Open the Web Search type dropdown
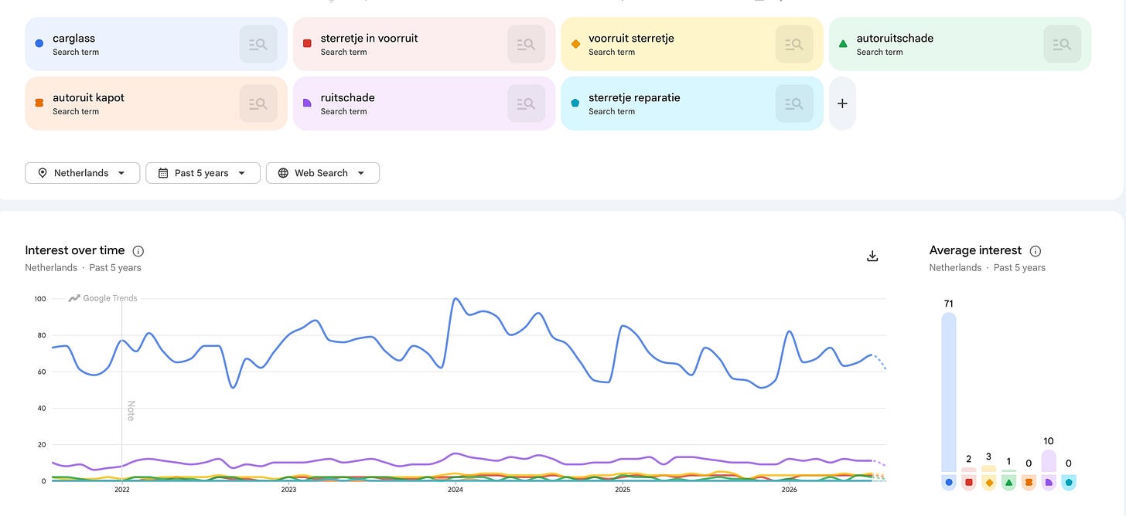This screenshot has height=516, width=1126. coord(322,173)
